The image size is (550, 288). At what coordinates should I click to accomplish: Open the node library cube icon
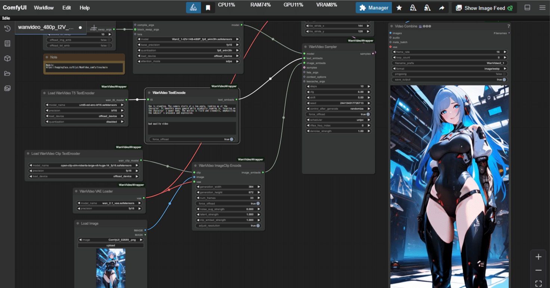[x=7, y=59]
